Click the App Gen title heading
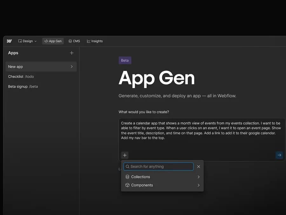 (157, 78)
